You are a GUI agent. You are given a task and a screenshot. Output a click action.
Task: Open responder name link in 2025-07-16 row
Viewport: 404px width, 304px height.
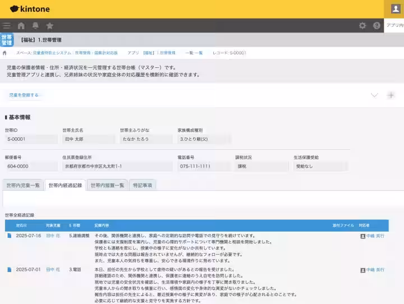tap(375, 236)
